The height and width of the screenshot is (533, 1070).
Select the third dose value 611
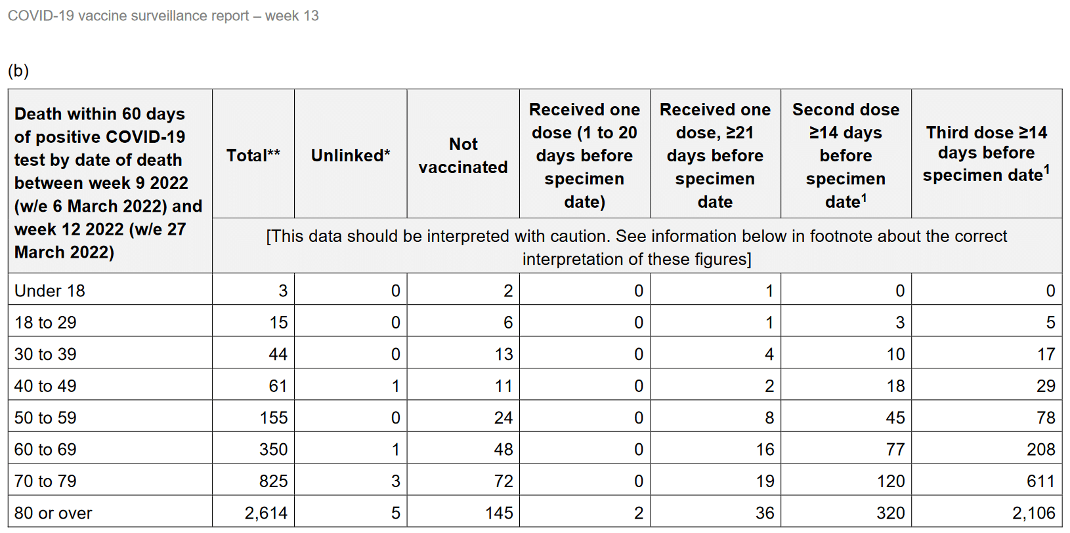click(x=1040, y=481)
